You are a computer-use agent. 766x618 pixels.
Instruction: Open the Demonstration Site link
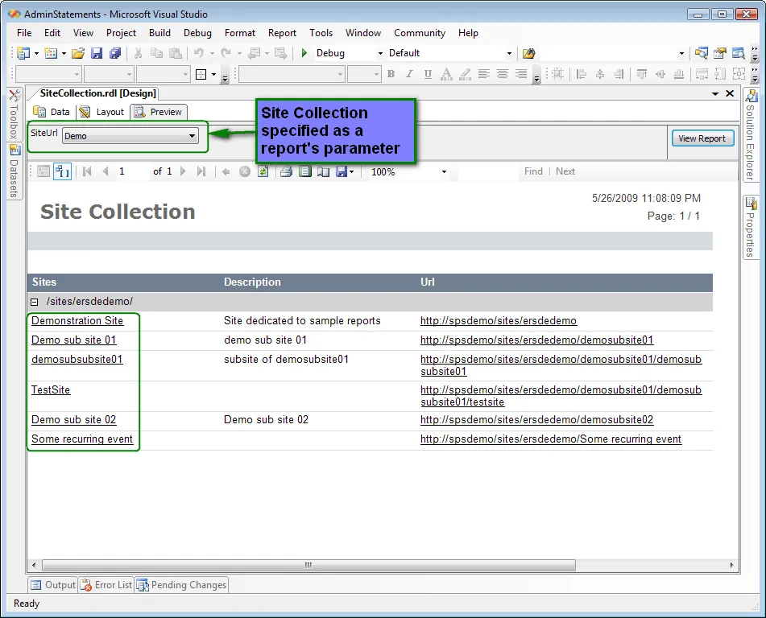point(77,320)
